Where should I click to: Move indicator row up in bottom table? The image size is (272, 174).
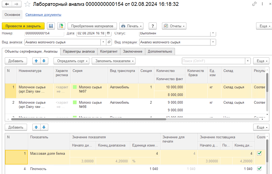coord(36,127)
